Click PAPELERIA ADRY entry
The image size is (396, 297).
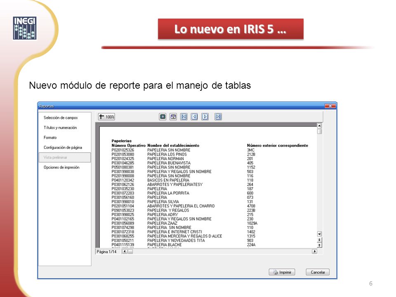[x=163, y=214]
